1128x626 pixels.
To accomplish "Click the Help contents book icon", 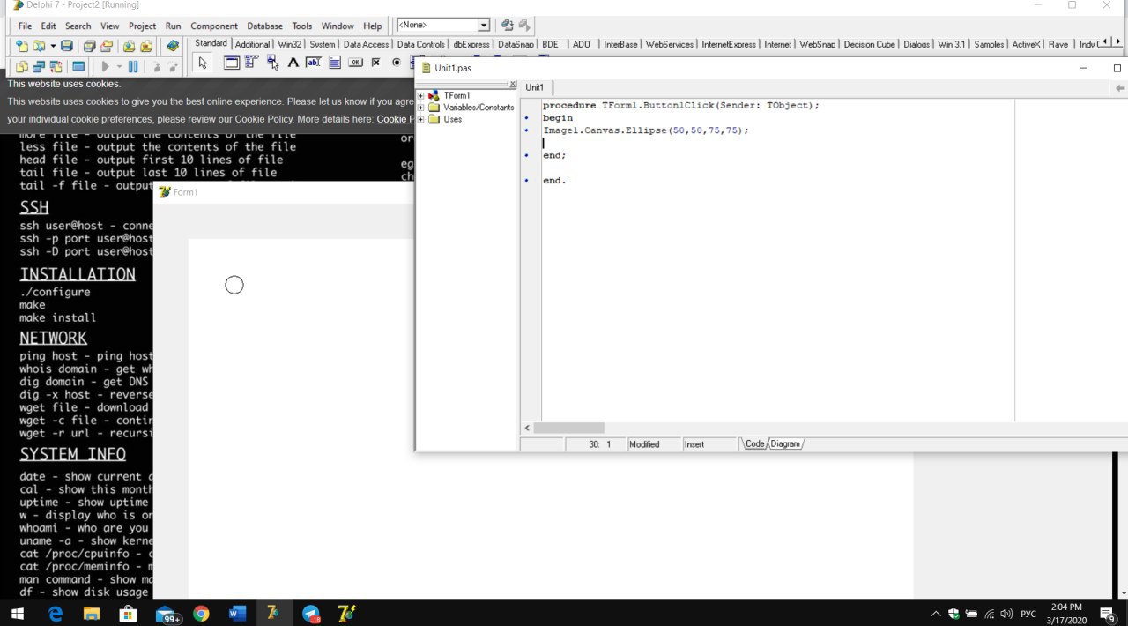I will click(173, 46).
